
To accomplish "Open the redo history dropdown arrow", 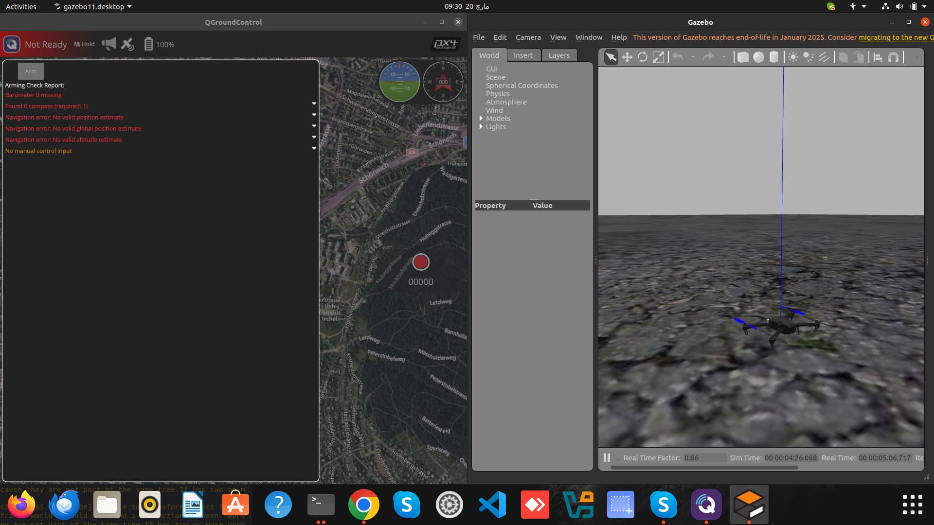I will click(724, 57).
